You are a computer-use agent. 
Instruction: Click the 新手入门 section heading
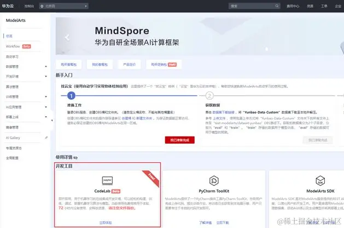tap(64, 75)
